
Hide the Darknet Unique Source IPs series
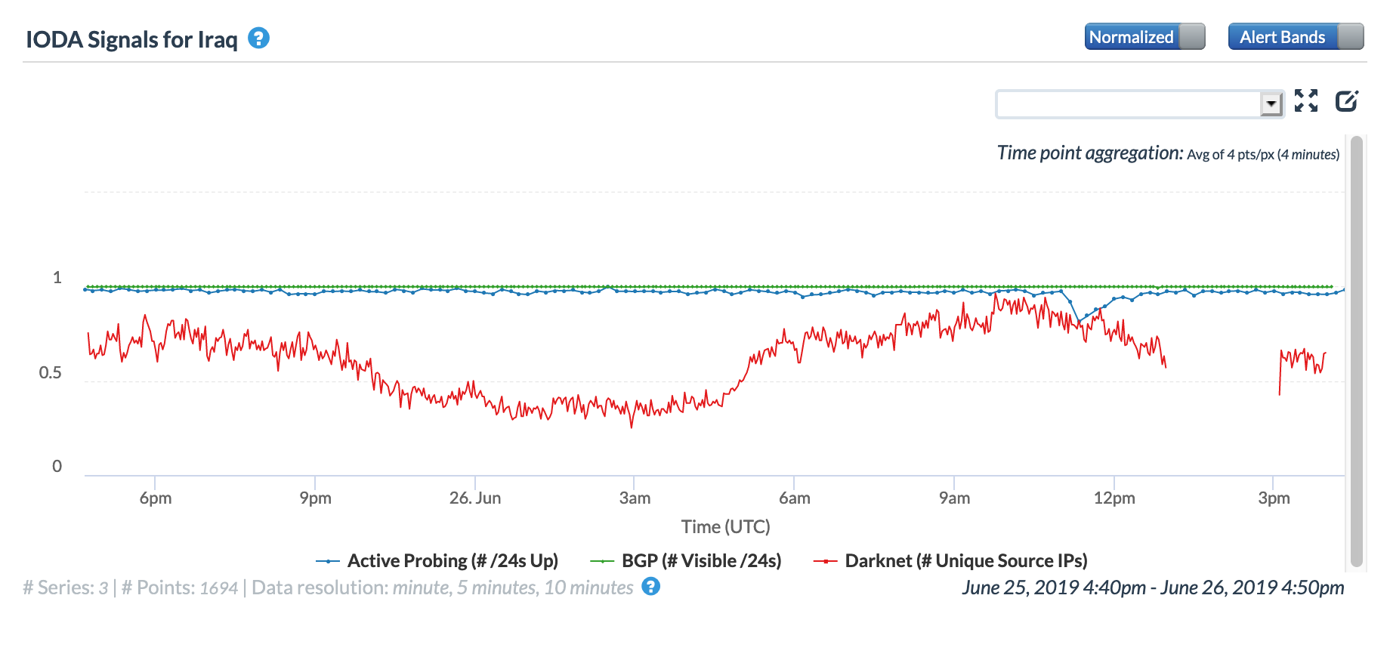(965, 561)
